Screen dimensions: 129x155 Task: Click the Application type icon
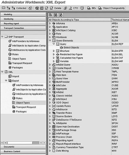(54, 27)
